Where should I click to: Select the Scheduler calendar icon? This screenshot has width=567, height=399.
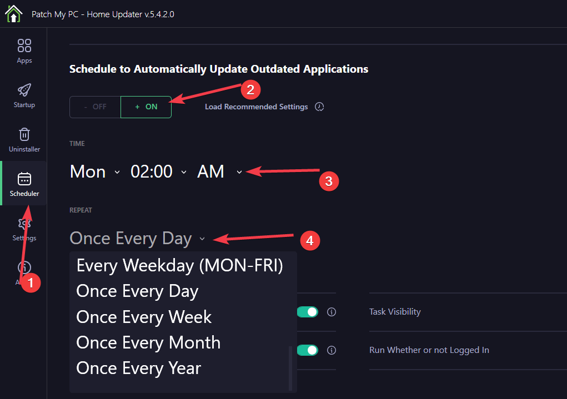(x=24, y=179)
